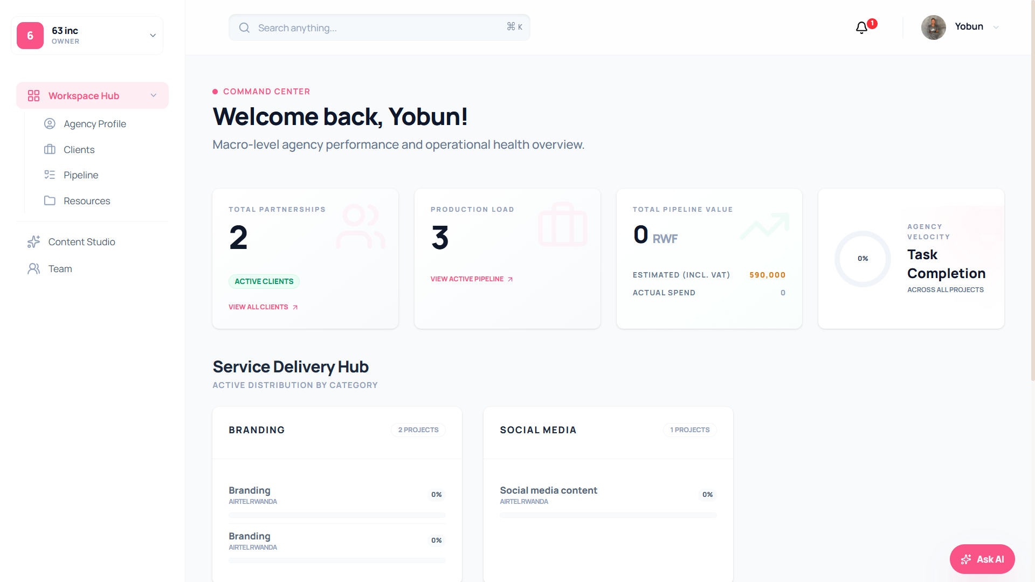Click the Agency Profile user-circle icon

click(x=50, y=124)
